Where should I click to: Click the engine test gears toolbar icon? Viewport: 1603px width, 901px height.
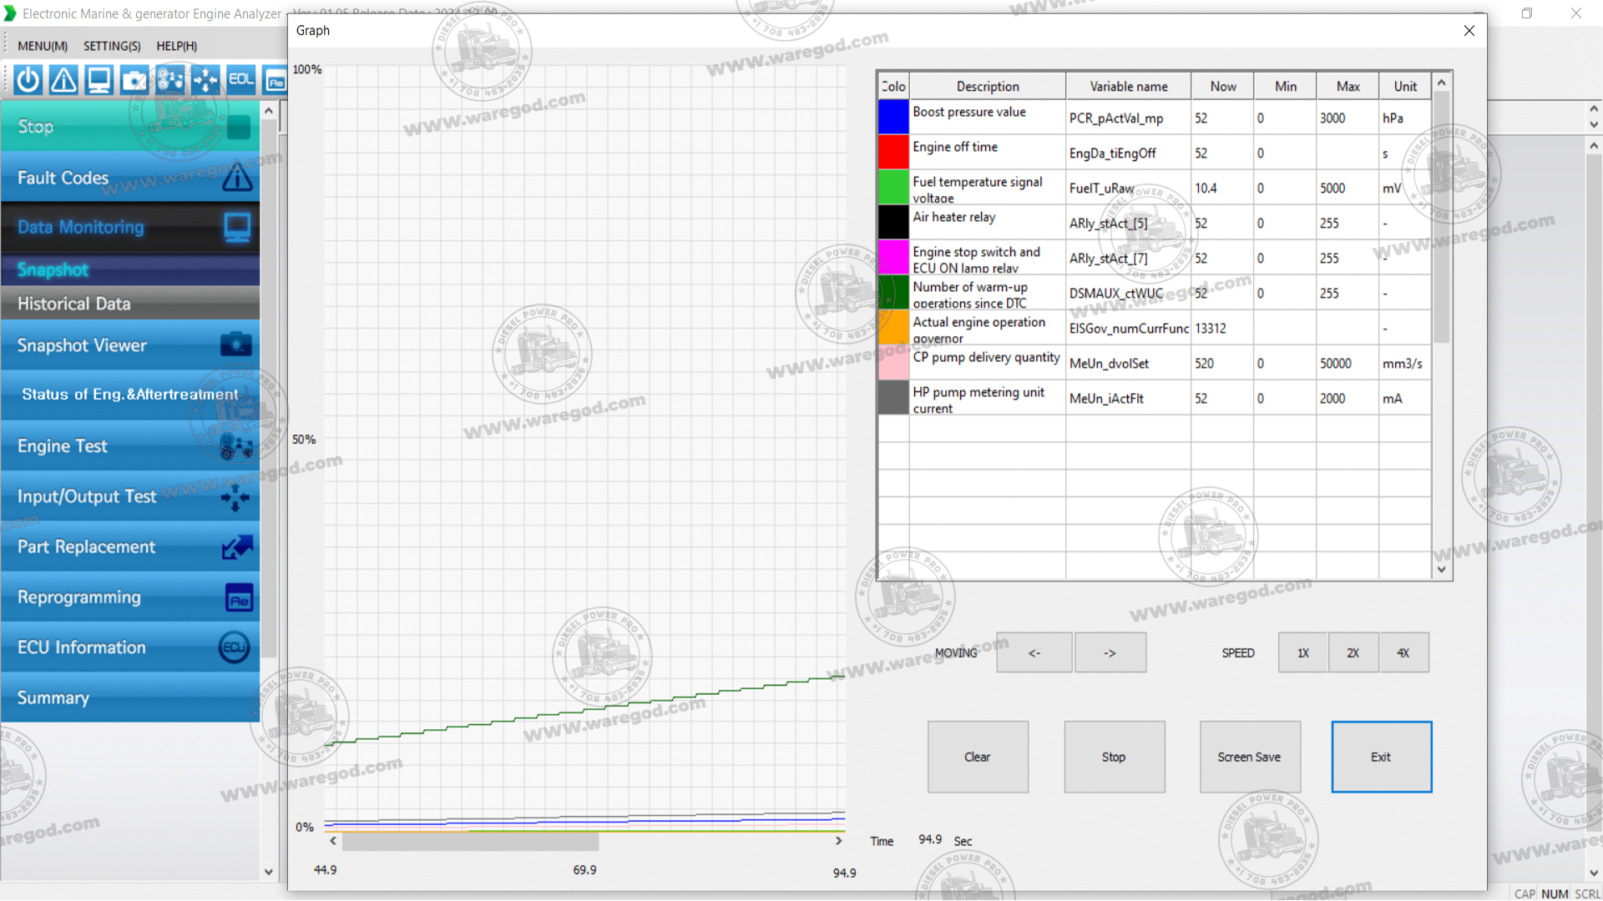[169, 80]
